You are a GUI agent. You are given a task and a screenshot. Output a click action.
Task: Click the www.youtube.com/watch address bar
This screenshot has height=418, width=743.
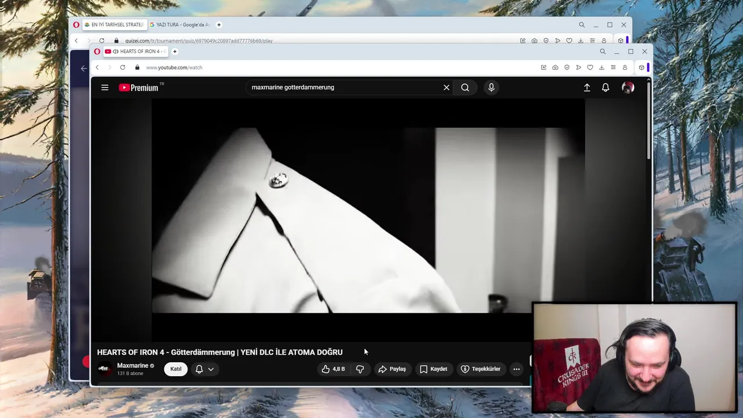pyautogui.click(x=174, y=67)
